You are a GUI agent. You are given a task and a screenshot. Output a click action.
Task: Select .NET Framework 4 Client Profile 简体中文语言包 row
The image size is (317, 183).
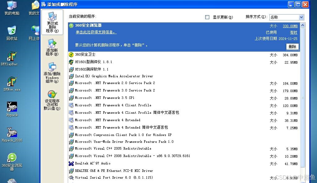184,113
